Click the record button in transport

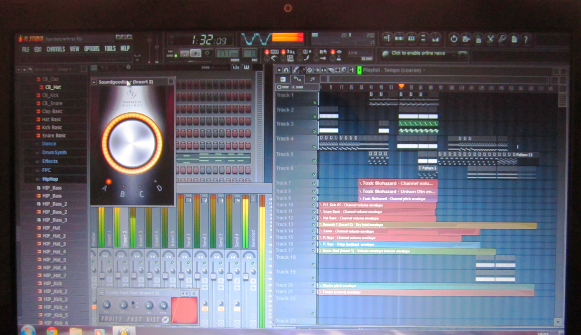point(207,53)
